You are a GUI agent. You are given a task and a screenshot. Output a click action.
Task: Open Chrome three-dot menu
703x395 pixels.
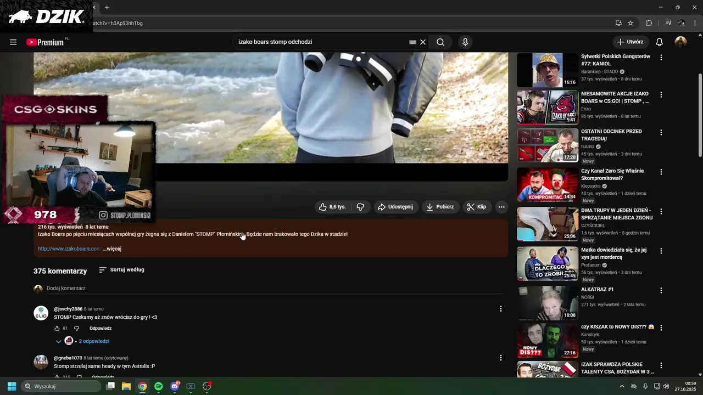tap(695, 23)
